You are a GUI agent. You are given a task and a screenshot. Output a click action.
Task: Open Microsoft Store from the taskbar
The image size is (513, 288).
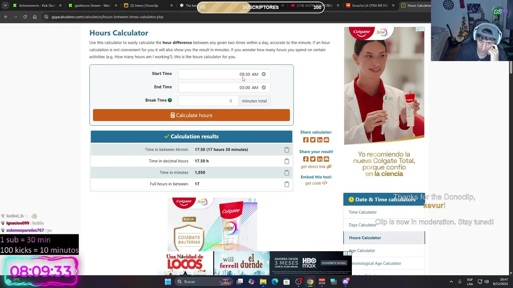287,282
